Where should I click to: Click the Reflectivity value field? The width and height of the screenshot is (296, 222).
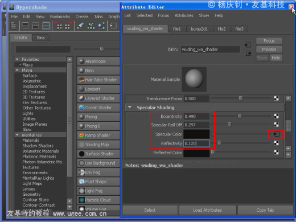196,143
